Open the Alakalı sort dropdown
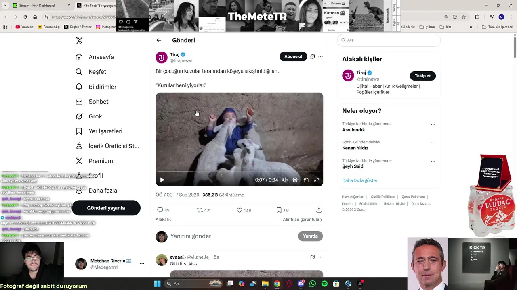This screenshot has width=517, height=290. click(164, 220)
